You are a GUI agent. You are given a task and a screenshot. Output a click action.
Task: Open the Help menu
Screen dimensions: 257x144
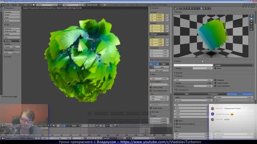pos(29,5)
